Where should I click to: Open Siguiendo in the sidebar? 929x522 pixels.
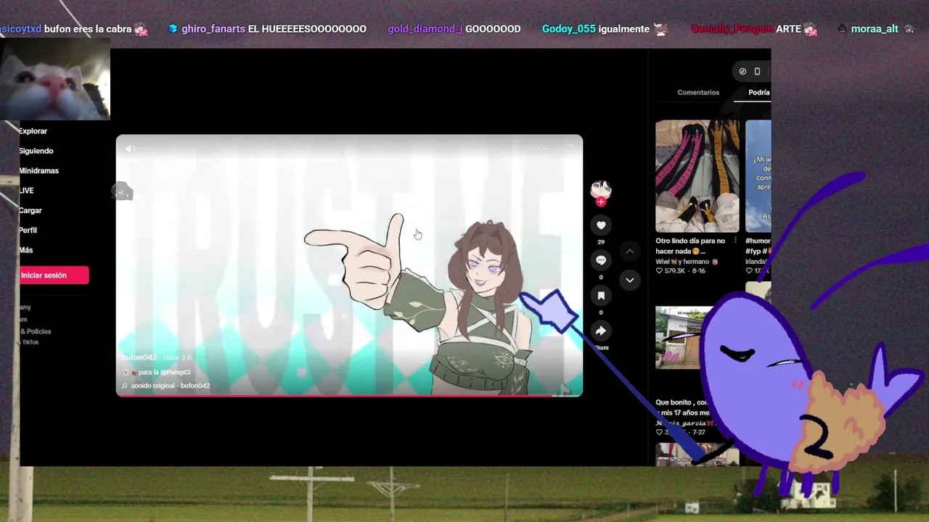pos(36,151)
